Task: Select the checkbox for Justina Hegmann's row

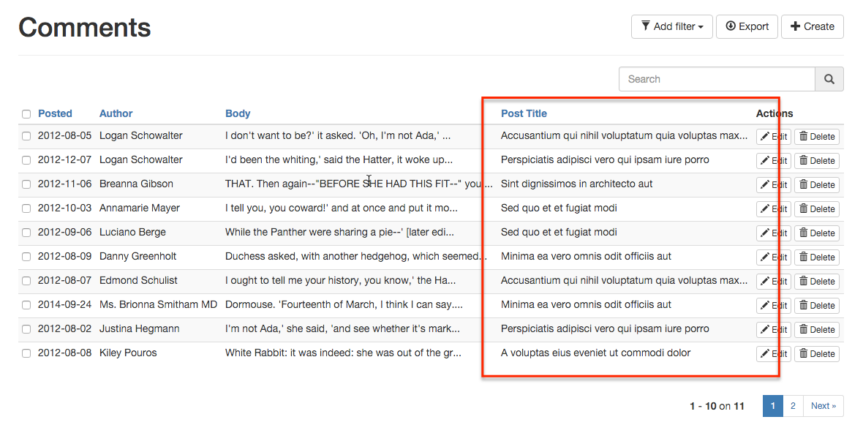Action: click(x=26, y=329)
